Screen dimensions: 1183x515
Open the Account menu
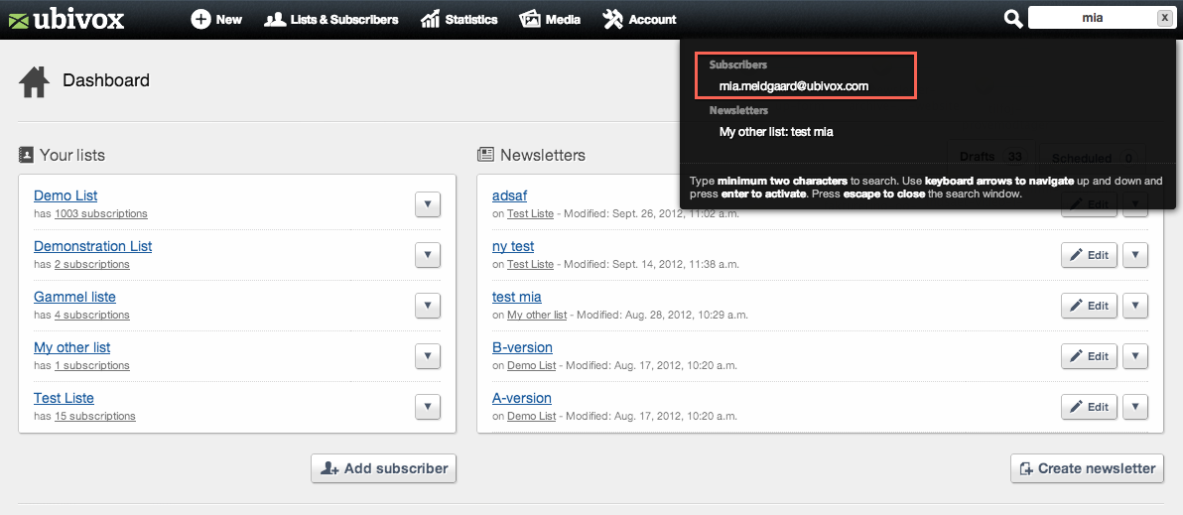tap(640, 20)
